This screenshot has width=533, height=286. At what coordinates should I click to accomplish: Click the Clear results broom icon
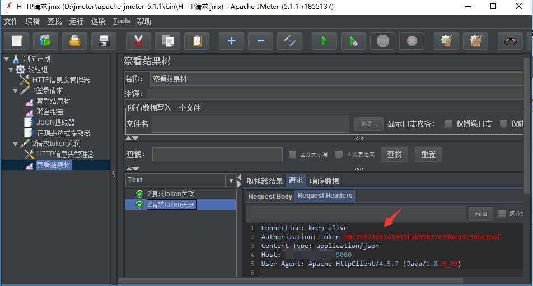pyautogui.click(x=446, y=41)
